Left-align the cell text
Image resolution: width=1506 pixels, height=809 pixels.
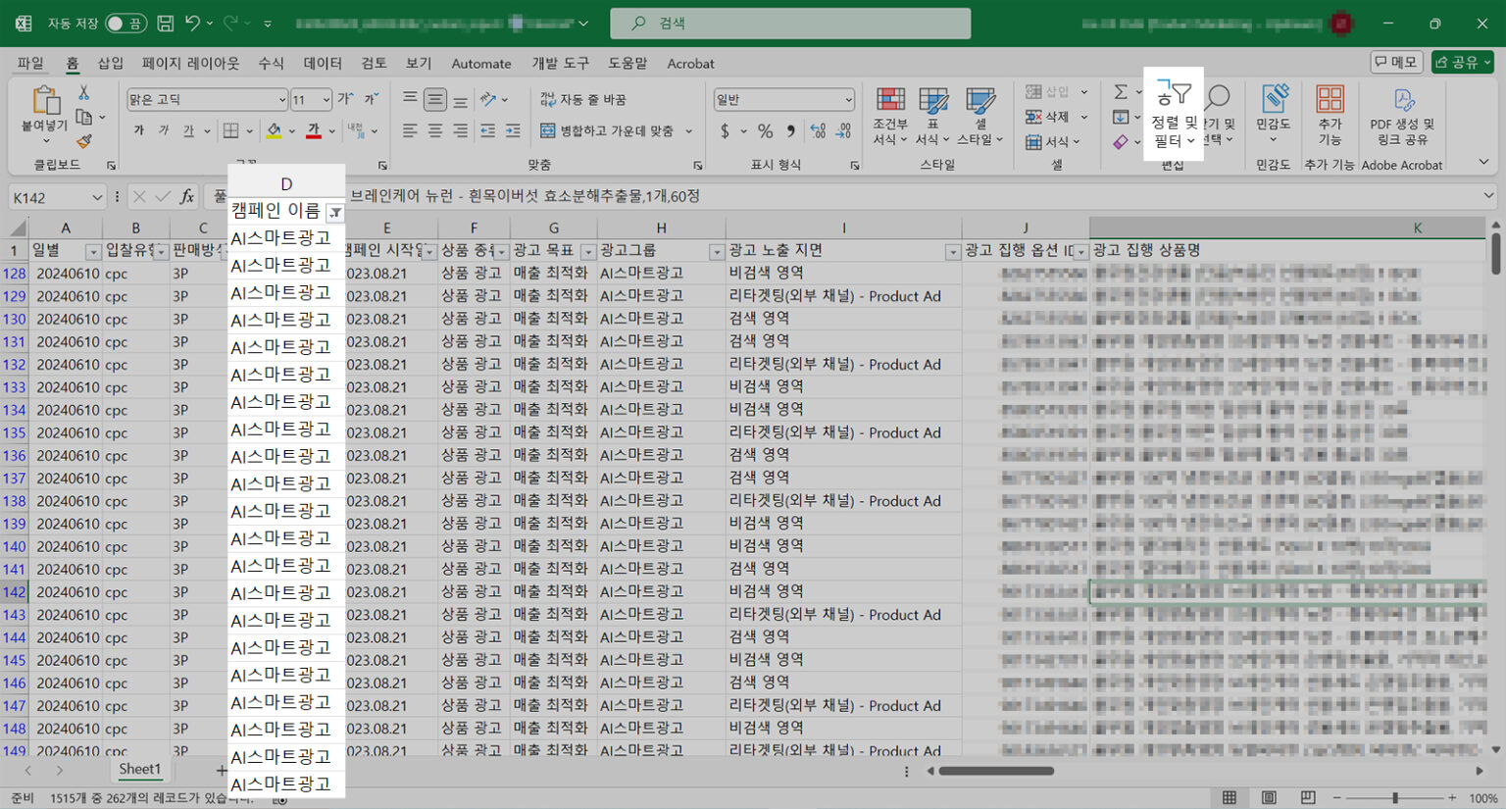click(410, 130)
